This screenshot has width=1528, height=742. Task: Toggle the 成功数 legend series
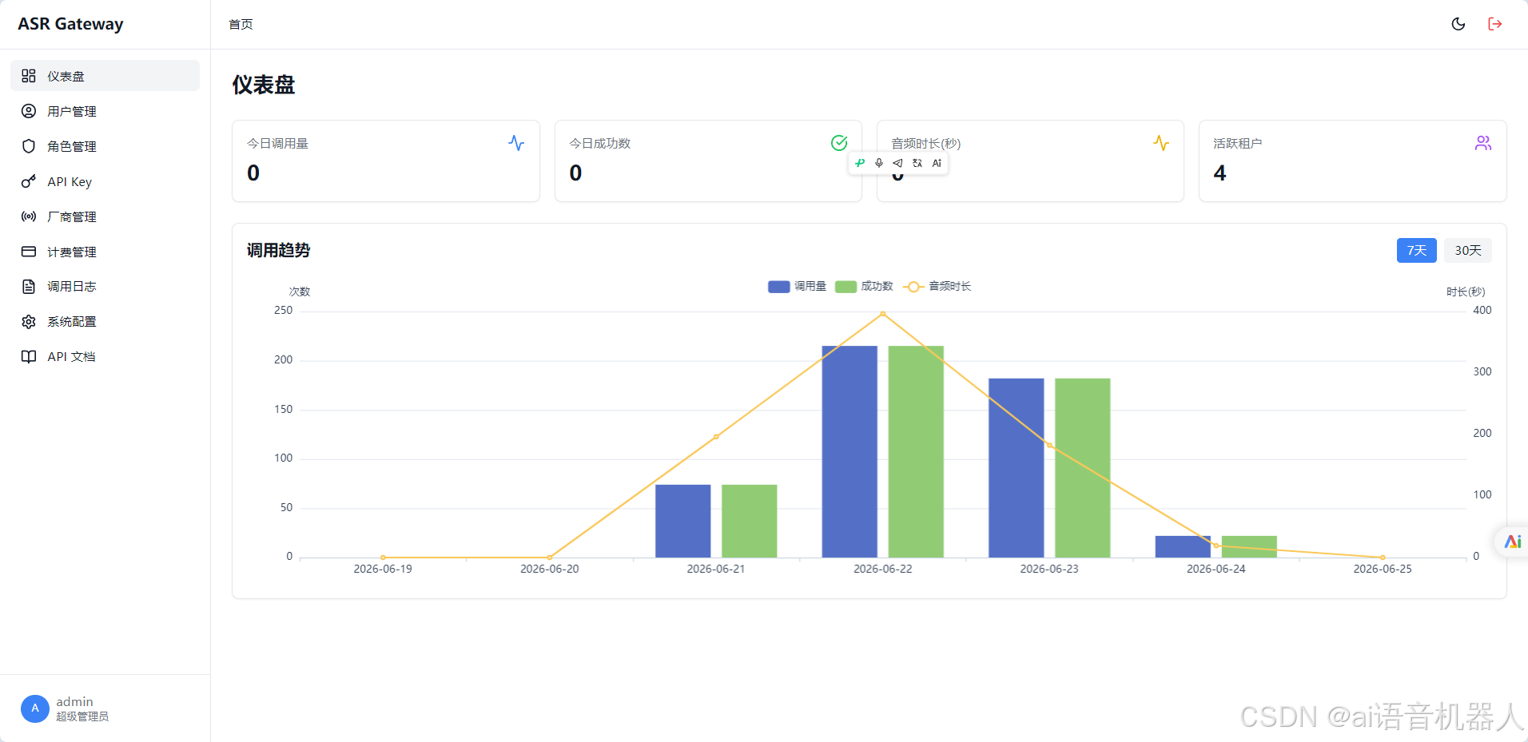pyautogui.click(x=864, y=286)
